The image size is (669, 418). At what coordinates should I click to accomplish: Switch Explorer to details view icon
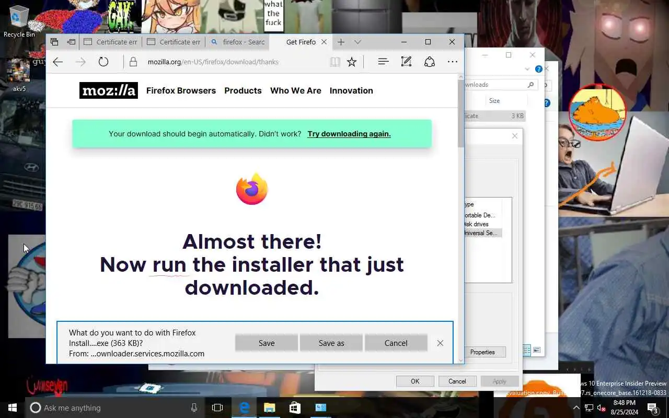point(527,350)
